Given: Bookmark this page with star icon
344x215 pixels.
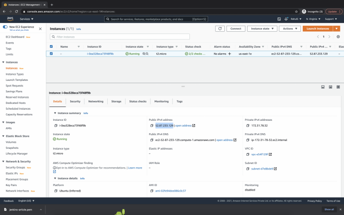Looking at the screenshot, I should (x=296, y=11).
